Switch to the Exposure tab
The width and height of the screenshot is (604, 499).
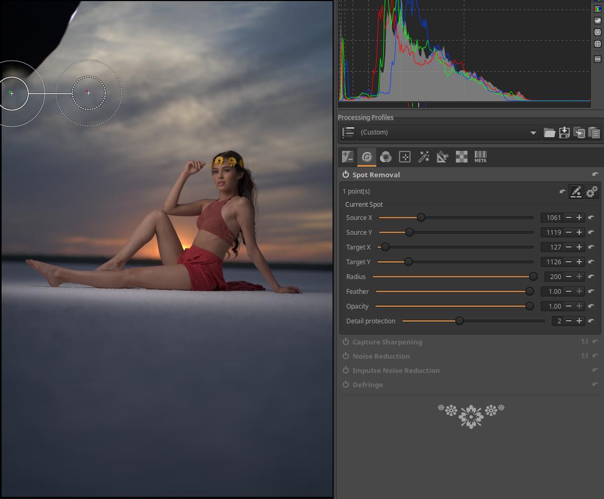(347, 157)
